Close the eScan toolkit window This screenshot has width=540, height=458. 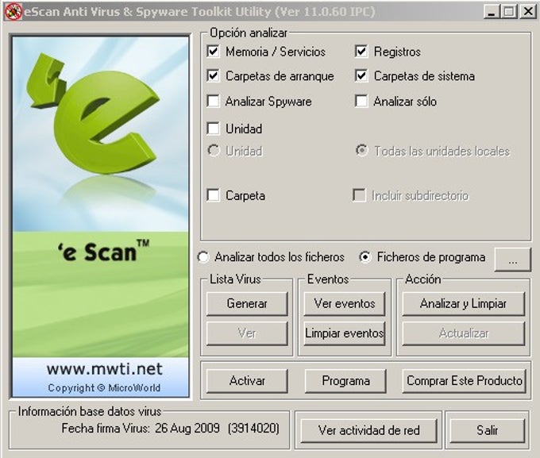coord(527,12)
